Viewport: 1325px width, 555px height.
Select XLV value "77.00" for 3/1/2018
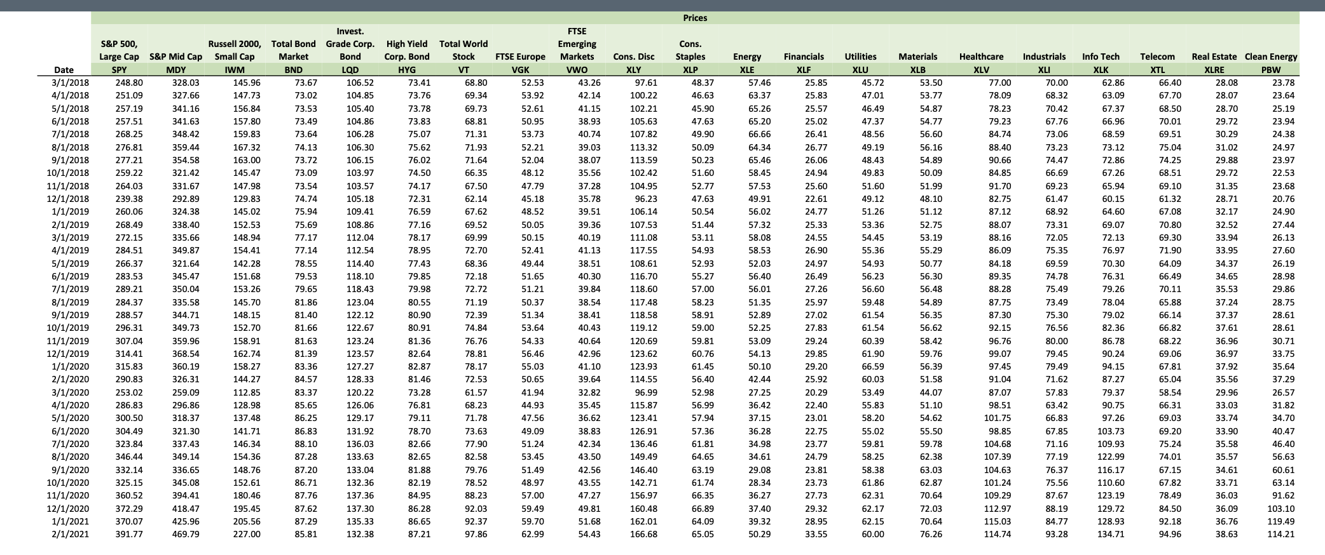coord(999,83)
